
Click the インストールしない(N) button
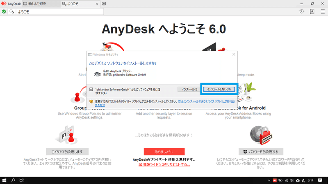click(219, 89)
